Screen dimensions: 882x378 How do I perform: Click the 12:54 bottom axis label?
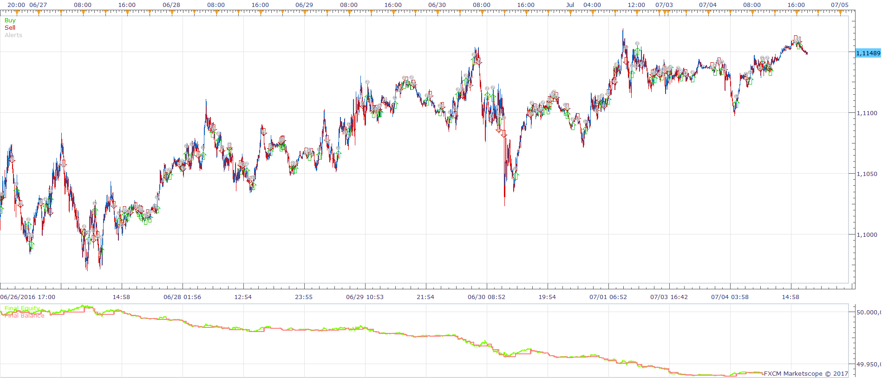243,297
